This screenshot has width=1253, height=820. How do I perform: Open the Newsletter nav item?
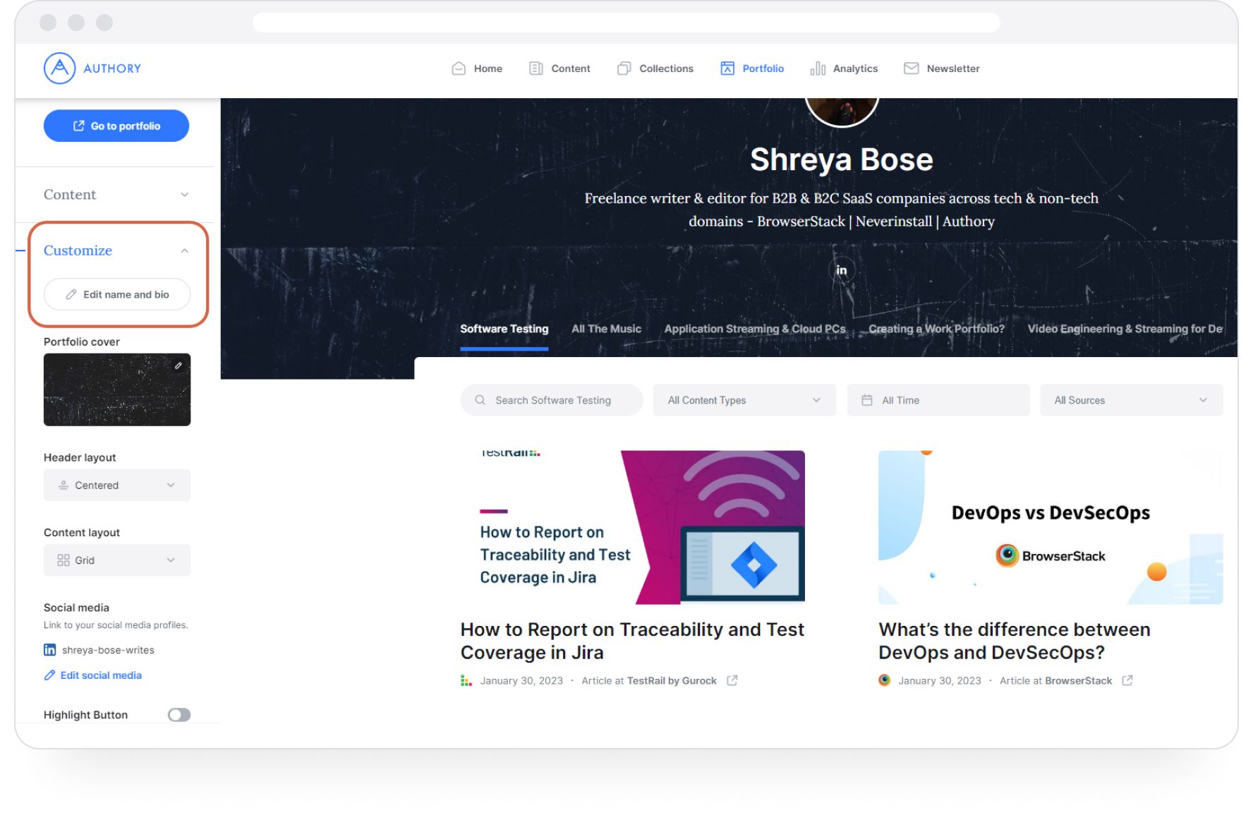pyautogui.click(x=942, y=68)
